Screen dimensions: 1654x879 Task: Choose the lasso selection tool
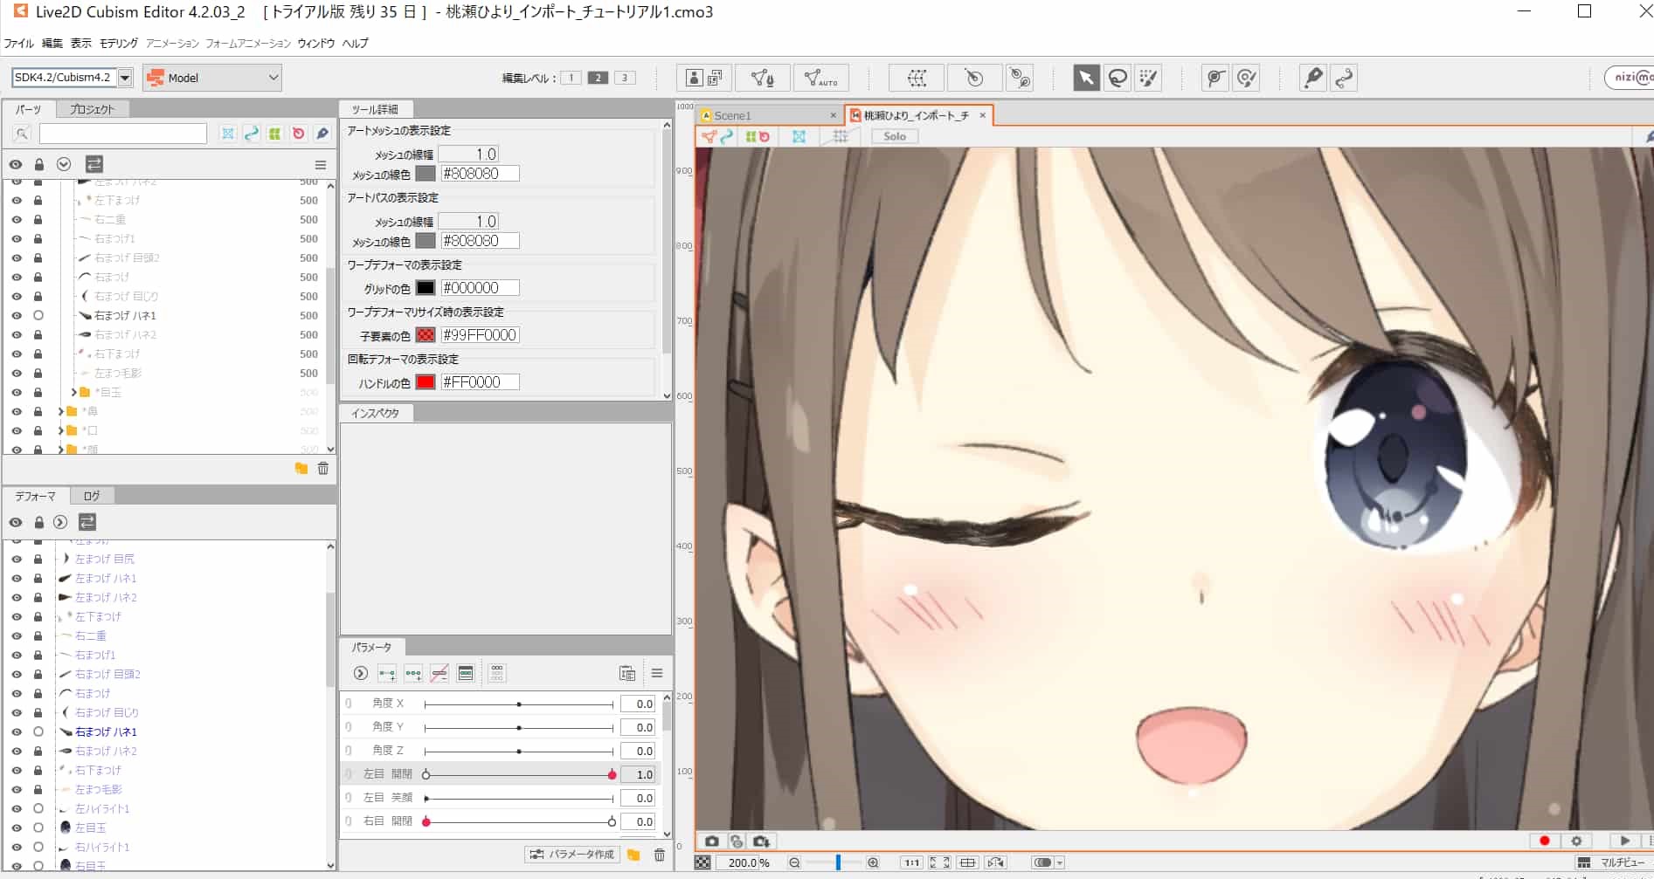[x=1117, y=78]
